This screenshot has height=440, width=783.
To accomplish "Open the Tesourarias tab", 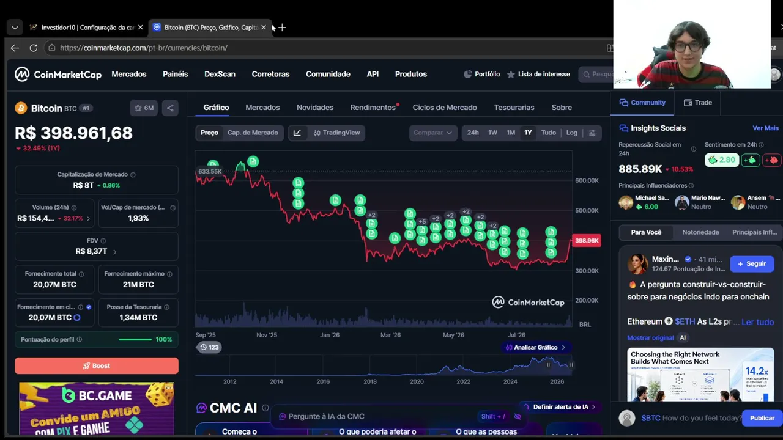I will coord(514,108).
